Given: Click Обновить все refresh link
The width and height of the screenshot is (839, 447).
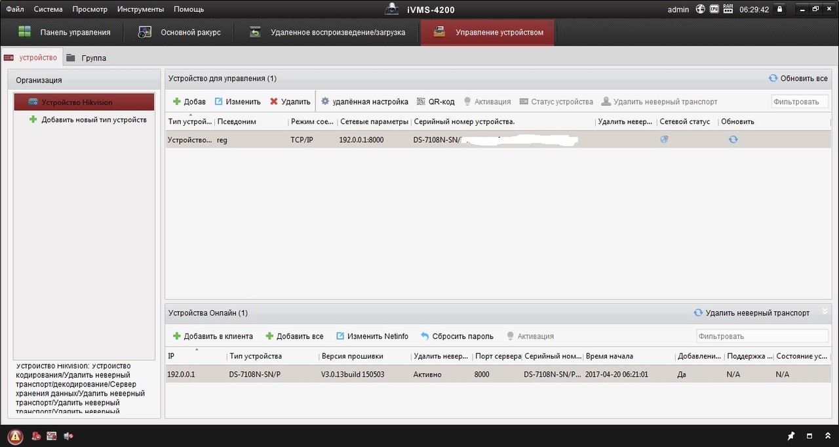Looking at the screenshot, I should (x=798, y=78).
